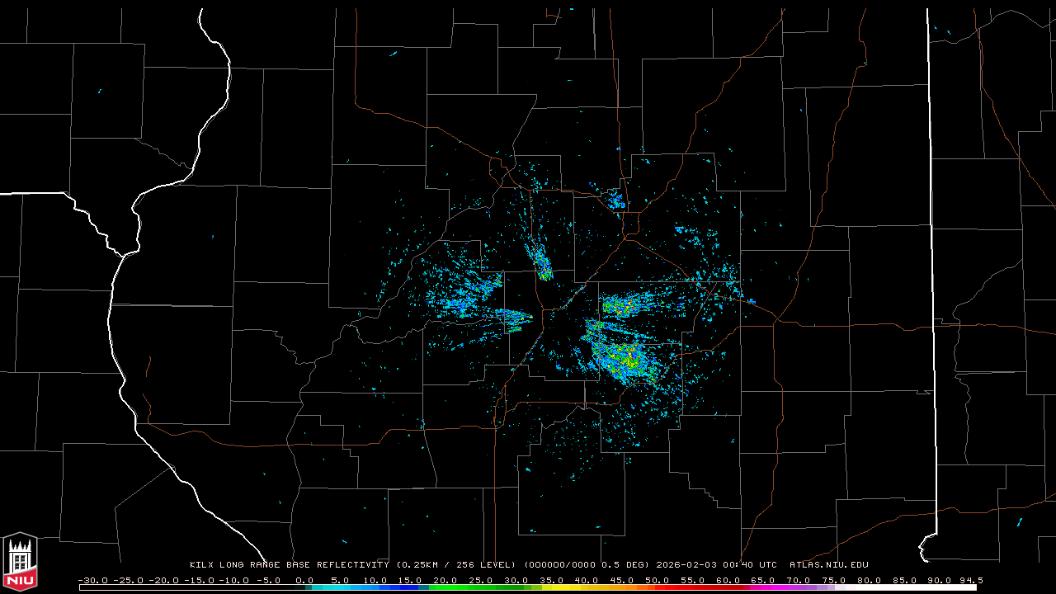The image size is (1056, 594).
Task: Click the ATLAS.NIU.EDU link text
Action: [x=828, y=565]
